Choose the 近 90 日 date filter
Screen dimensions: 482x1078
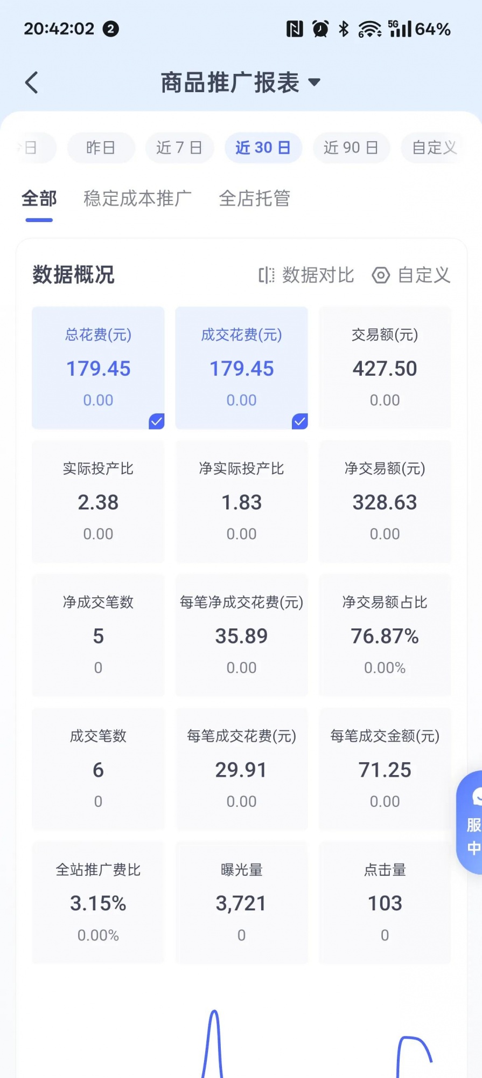tap(351, 148)
